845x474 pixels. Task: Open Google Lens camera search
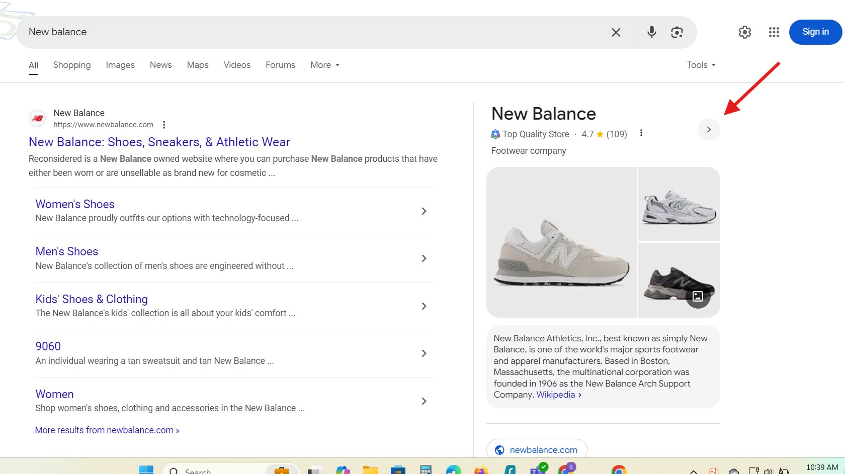point(677,32)
